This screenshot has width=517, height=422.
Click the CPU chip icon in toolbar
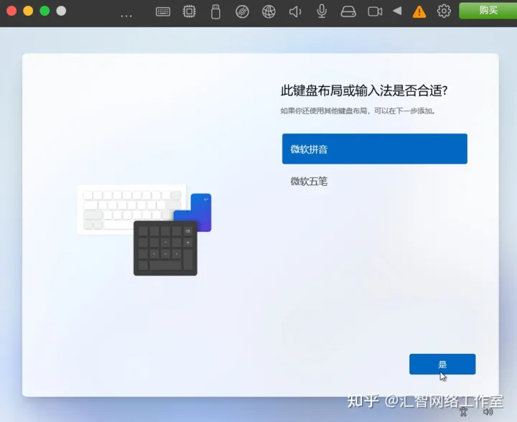pyautogui.click(x=190, y=11)
